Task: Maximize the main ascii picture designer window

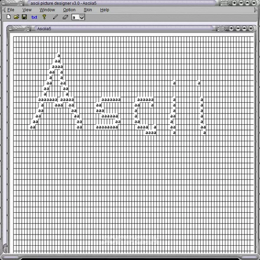Action: point(247,3)
